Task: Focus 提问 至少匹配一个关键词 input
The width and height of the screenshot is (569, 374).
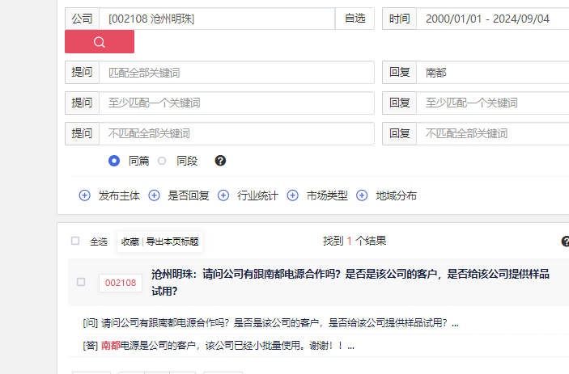Action: tap(236, 103)
